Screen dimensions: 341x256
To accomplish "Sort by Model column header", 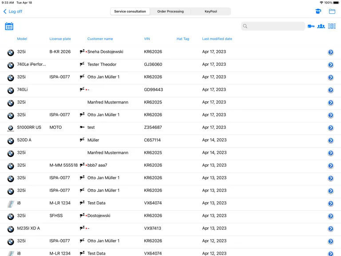I will pos(22,39).
